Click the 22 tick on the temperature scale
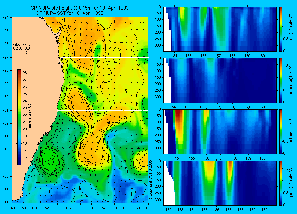This screenshot has height=214, width=297. coord(25,115)
